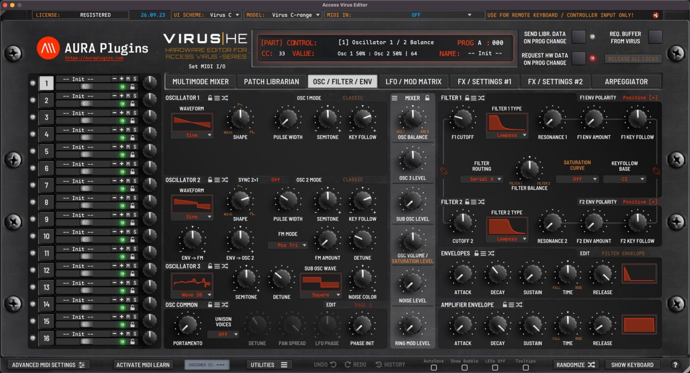Select part number 8 button
This screenshot has height=373, width=690.
(46, 203)
